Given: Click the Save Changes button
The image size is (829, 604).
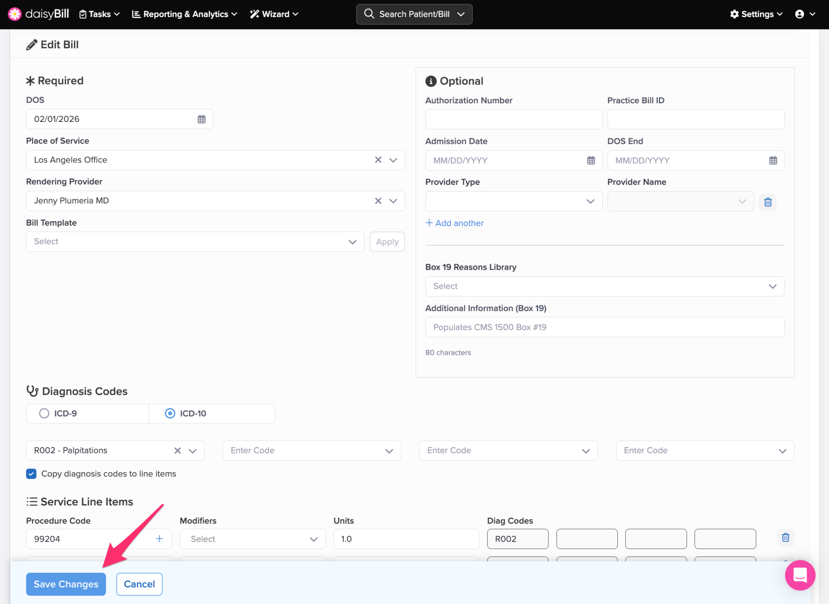Looking at the screenshot, I should [x=66, y=584].
